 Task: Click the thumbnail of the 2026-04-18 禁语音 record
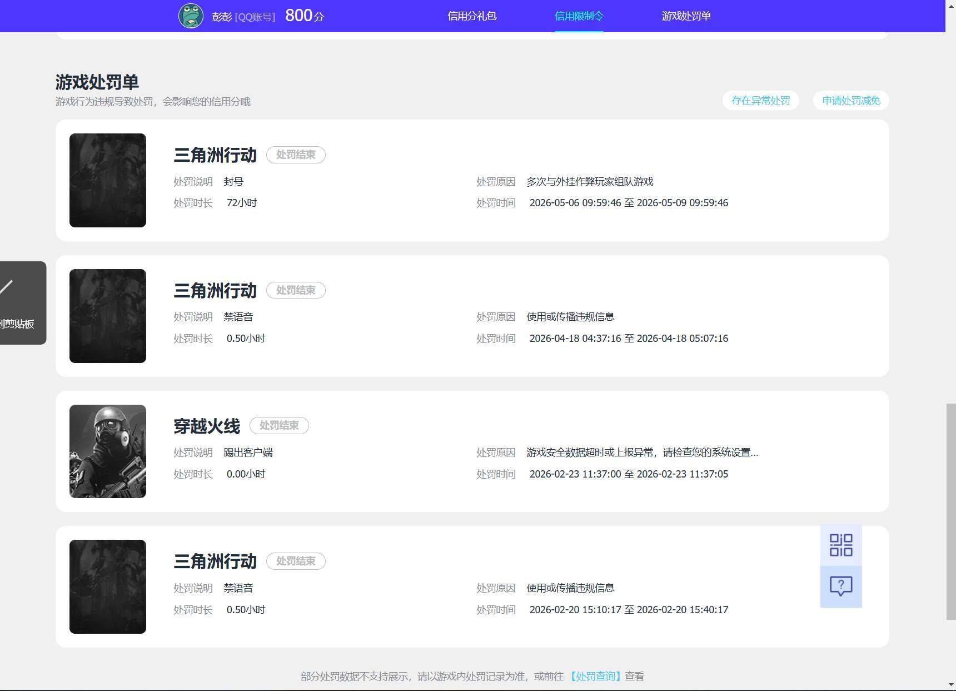[108, 316]
